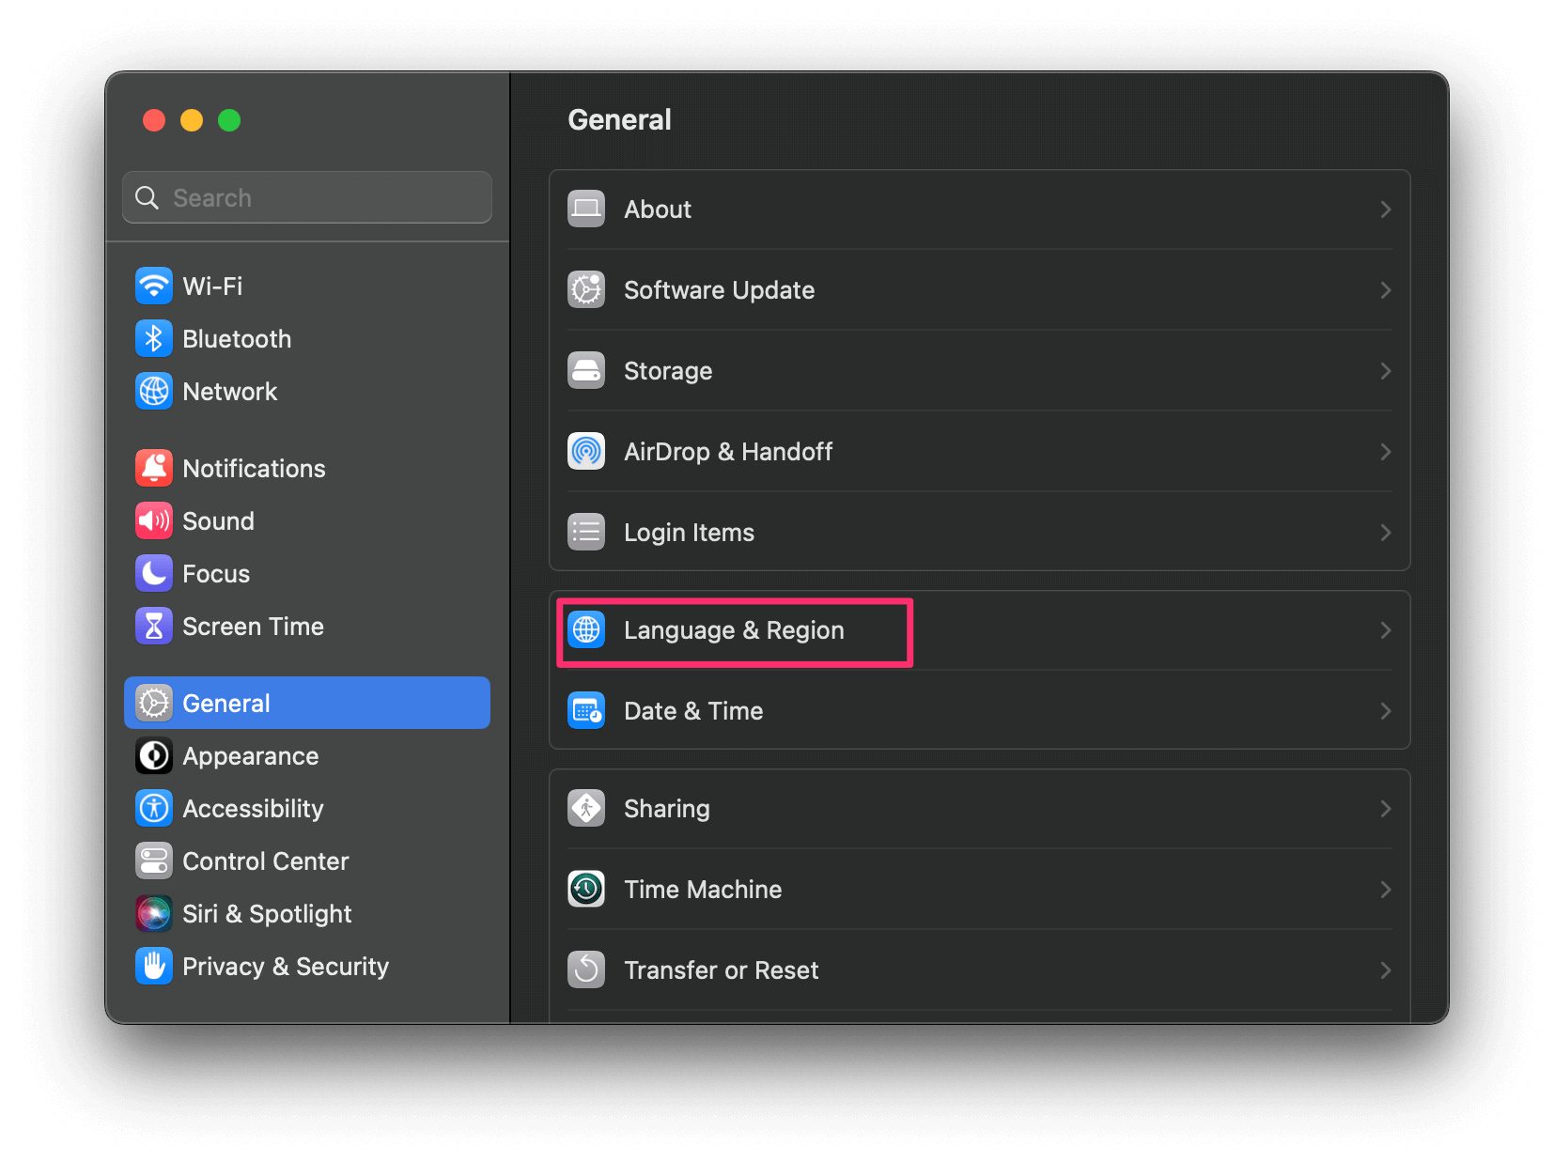
Task: Click the Login Items list icon
Action: point(586,532)
